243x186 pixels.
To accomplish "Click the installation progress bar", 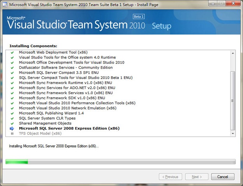I will (x=120, y=162).
